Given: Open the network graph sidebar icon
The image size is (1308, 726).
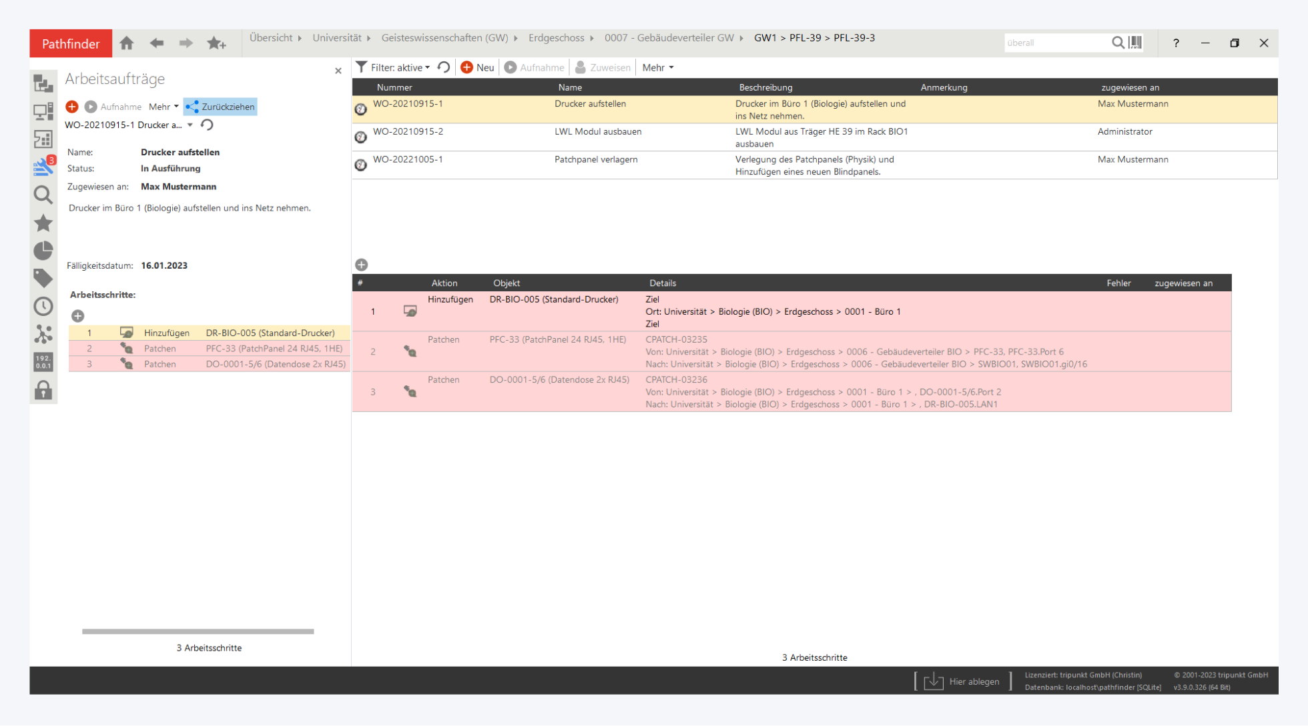Looking at the screenshot, I should 43,334.
